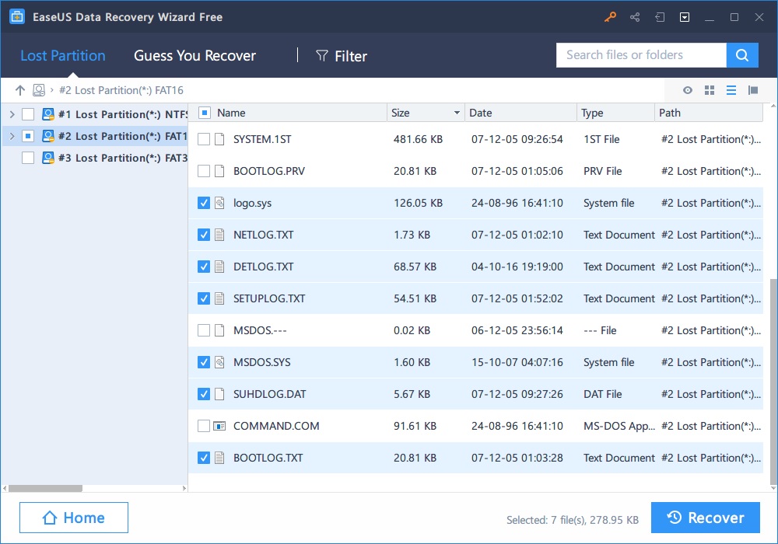Image resolution: width=778 pixels, height=544 pixels.
Task: Click the SYSTEM.1ST file icon
Action: coord(219,139)
